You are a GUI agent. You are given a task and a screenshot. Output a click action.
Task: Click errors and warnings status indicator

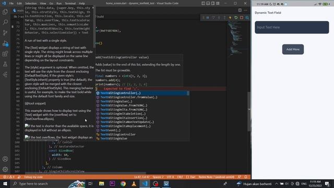[x=9, y=177]
